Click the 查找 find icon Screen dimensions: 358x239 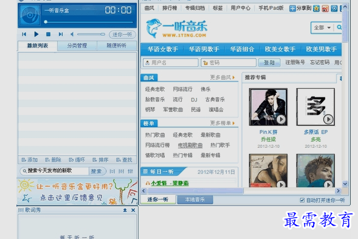click(124, 160)
